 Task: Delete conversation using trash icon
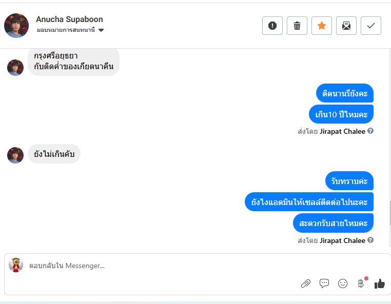(297, 26)
